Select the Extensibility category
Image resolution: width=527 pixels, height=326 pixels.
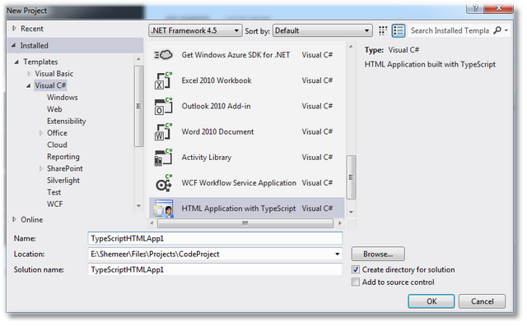67,122
